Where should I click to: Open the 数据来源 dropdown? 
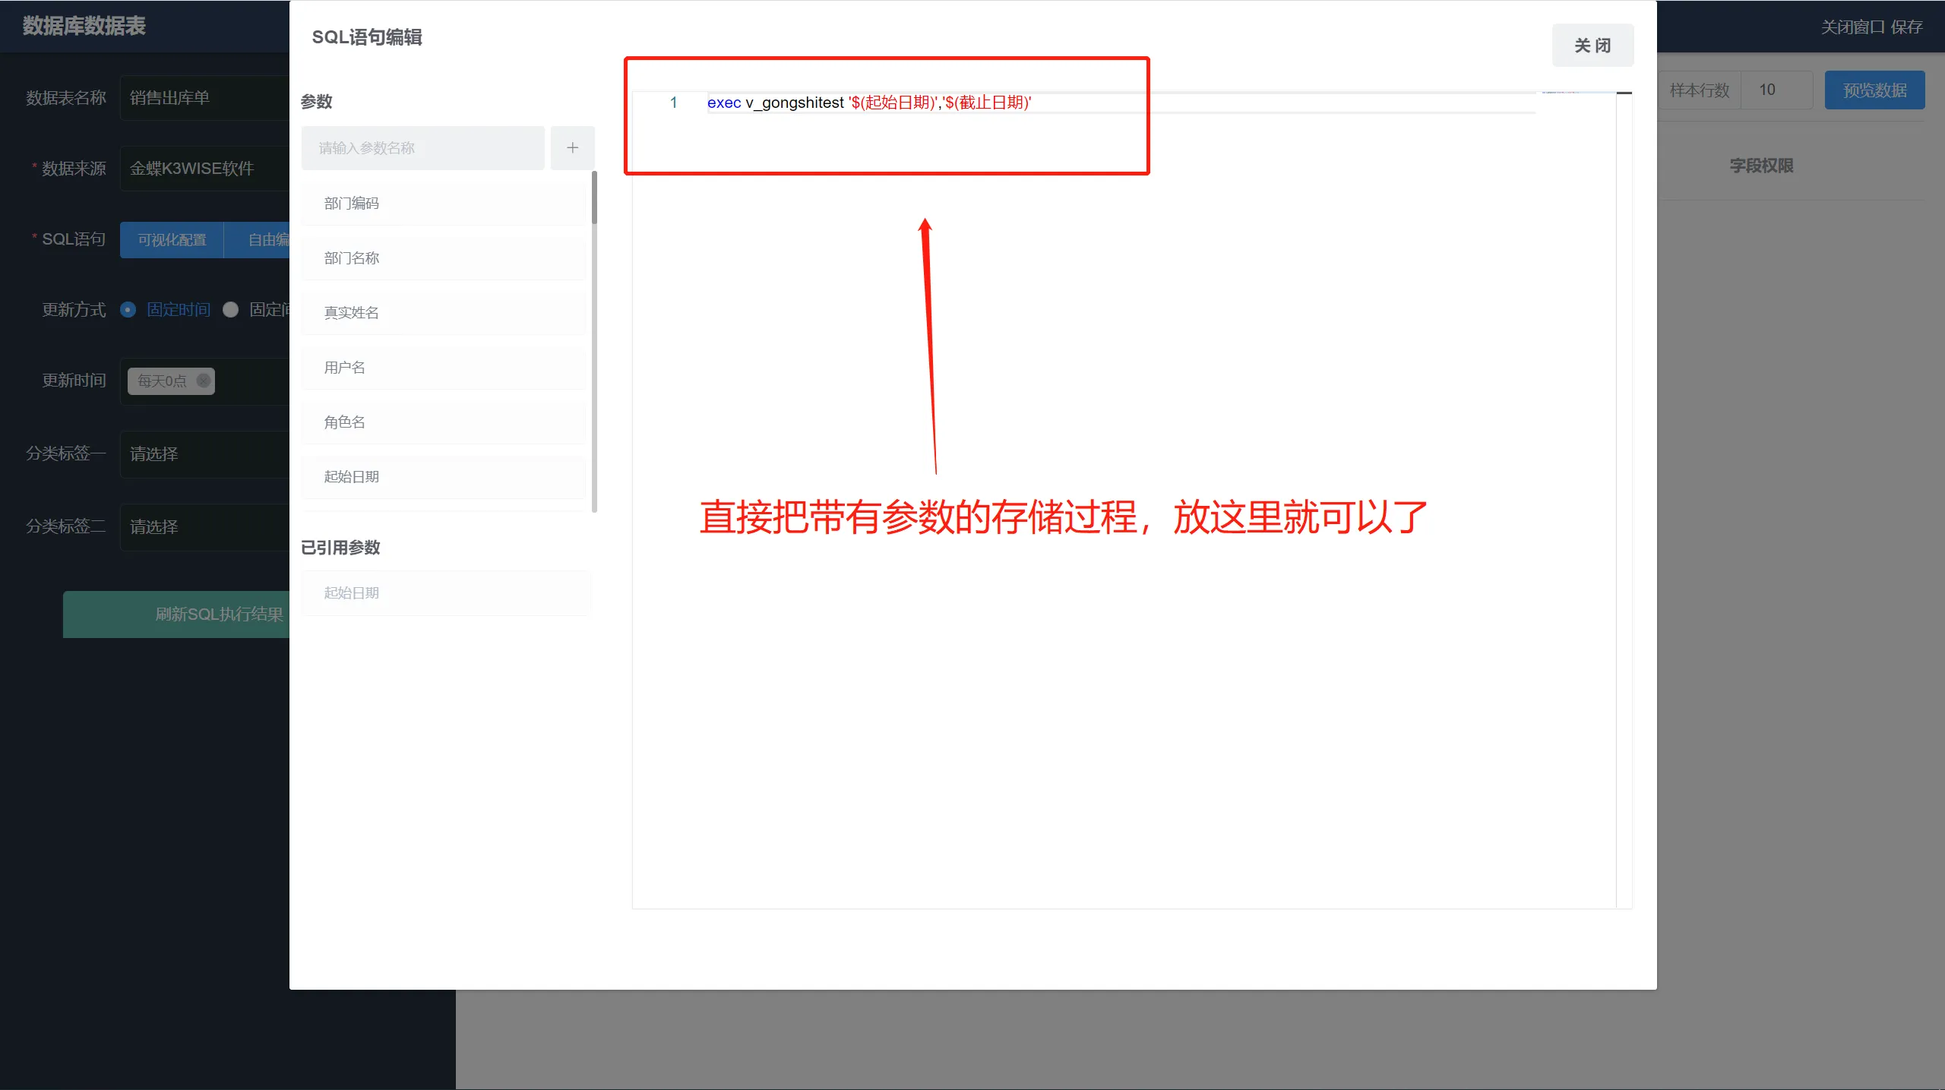204,169
